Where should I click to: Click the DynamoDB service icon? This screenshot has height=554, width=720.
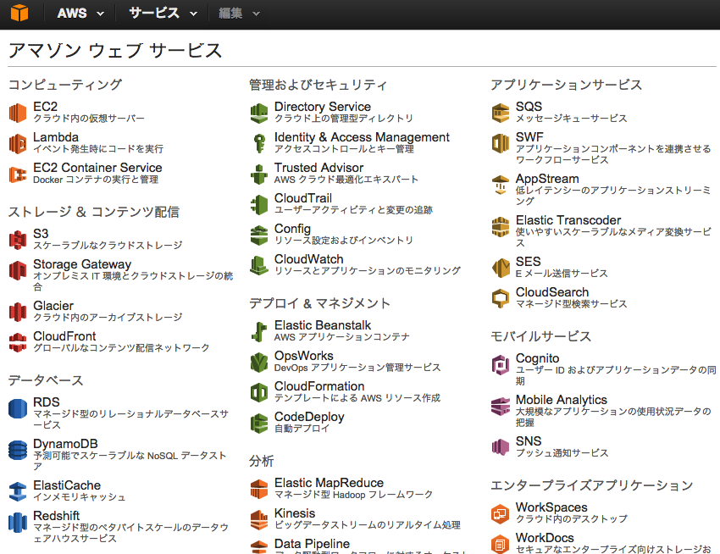[18, 450]
